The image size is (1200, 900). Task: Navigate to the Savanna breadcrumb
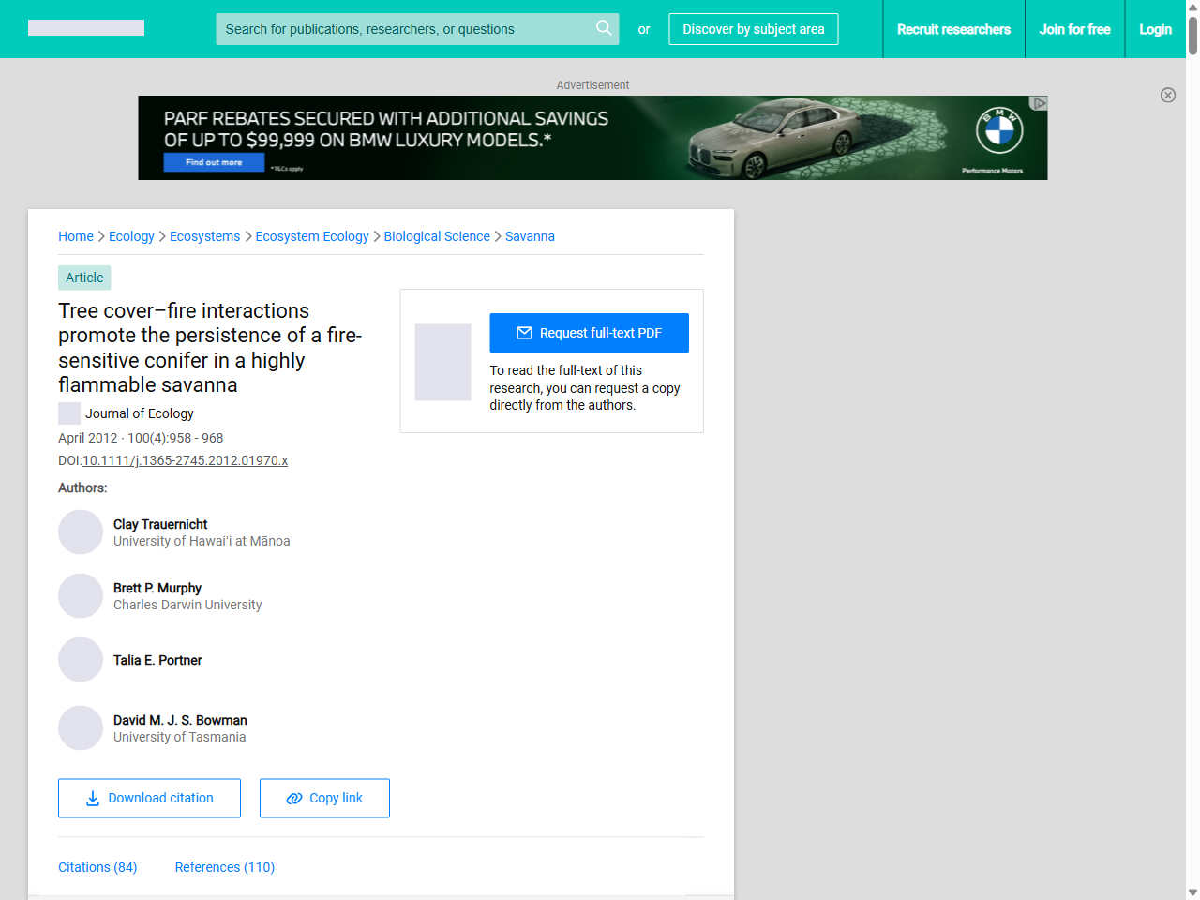(x=531, y=236)
